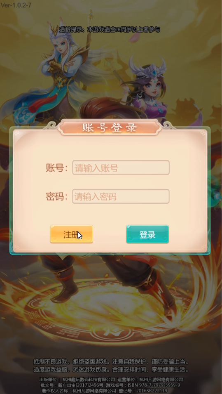Click the orange 注册 register button

click(x=72, y=234)
